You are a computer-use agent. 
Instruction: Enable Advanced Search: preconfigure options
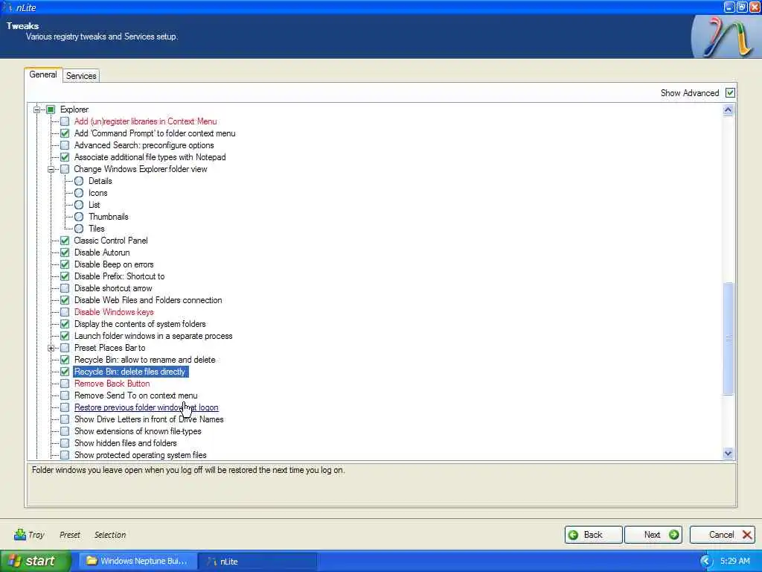[x=65, y=145]
